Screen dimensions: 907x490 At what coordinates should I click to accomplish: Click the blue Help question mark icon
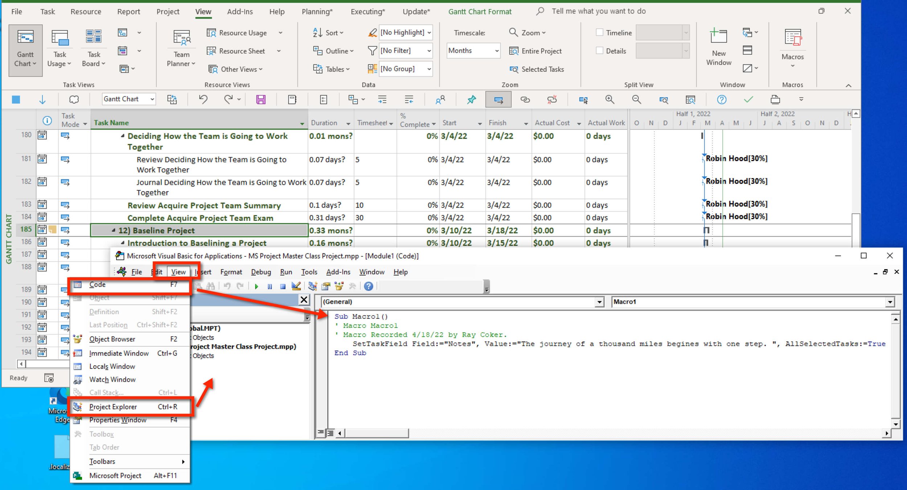(722, 99)
